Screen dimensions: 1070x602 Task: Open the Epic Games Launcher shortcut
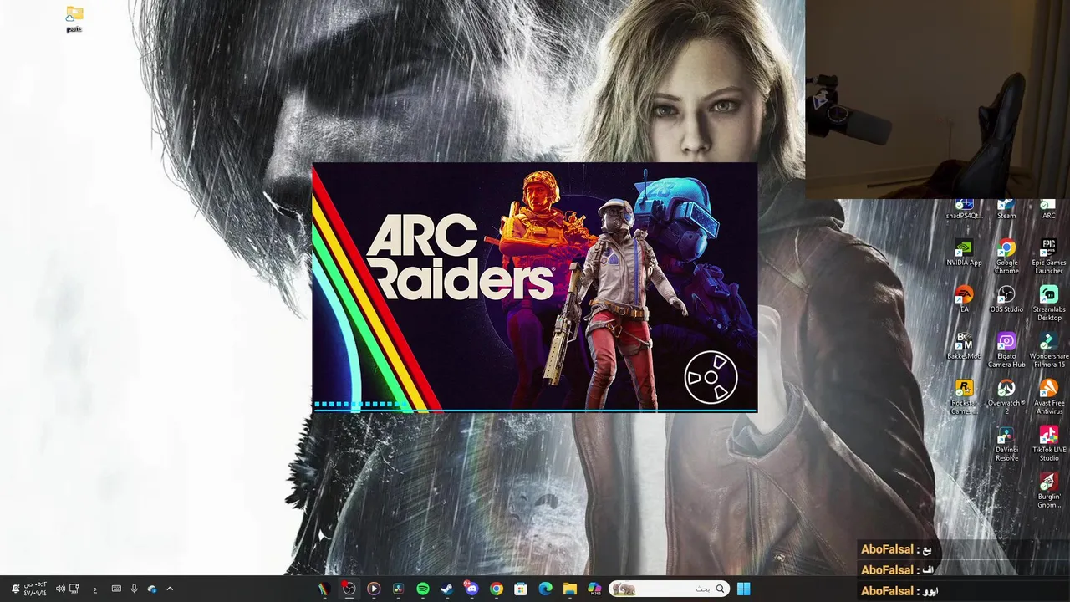(1048, 256)
